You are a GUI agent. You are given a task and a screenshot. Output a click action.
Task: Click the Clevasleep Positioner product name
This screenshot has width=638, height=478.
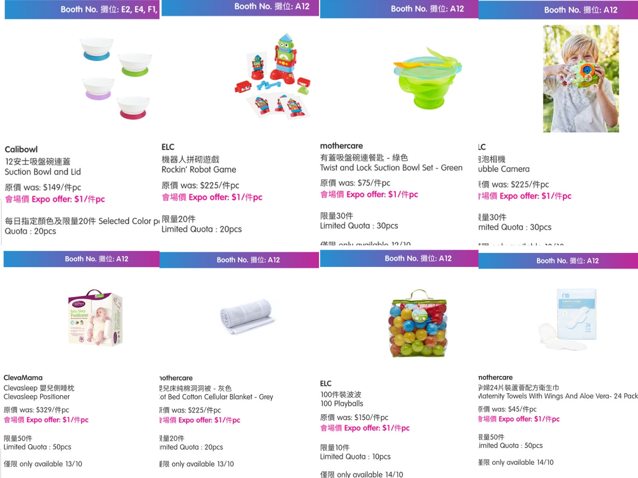pyautogui.click(x=37, y=397)
